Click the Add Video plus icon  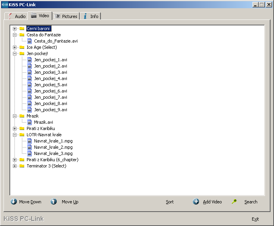(196, 201)
